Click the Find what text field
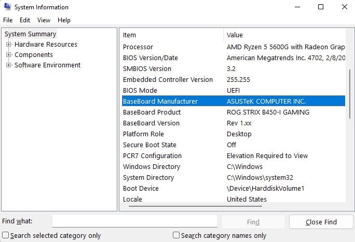The height and width of the screenshot is (242, 355). coord(134,221)
